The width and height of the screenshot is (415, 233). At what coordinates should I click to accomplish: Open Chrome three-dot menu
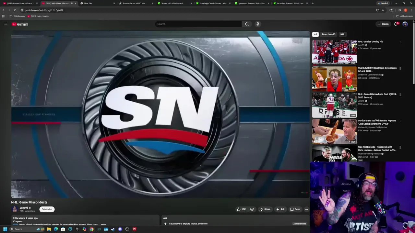(x=411, y=10)
